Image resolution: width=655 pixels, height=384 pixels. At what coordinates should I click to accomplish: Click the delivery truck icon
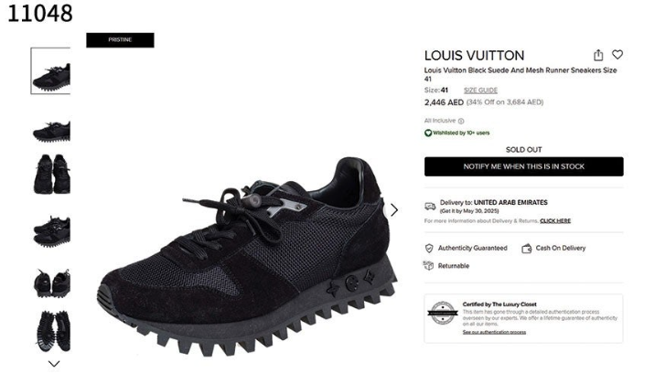click(430, 207)
